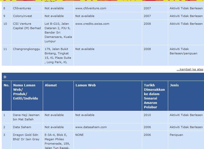Click 'CSI Venture Capital (M) Berhad' name

tap(27, 26)
